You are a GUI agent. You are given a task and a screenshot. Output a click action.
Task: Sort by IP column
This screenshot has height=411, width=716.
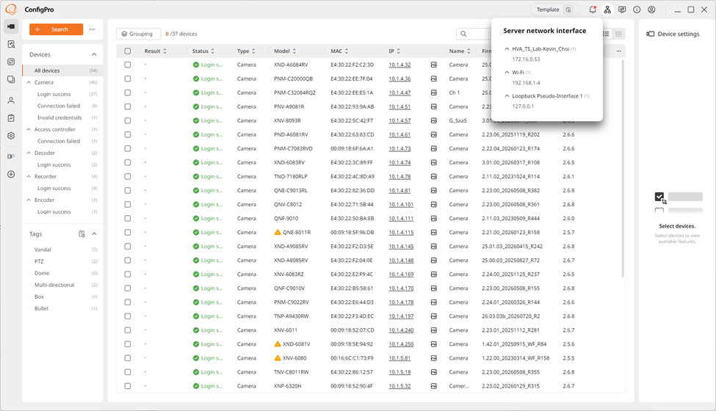[x=399, y=51]
